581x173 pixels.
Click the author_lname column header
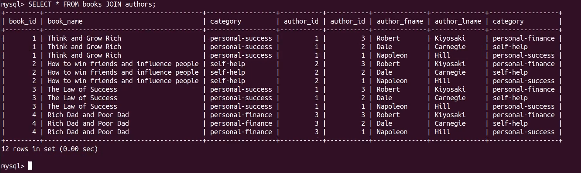tap(458, 21)
